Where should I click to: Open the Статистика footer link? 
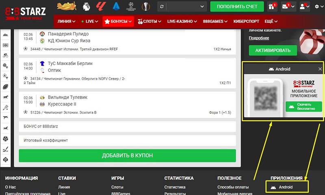175,187
